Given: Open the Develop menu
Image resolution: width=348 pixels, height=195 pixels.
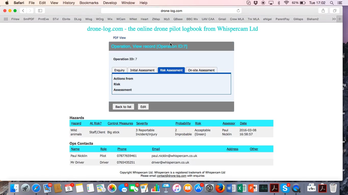Looking at the screenshot, I should click(110, 3).
